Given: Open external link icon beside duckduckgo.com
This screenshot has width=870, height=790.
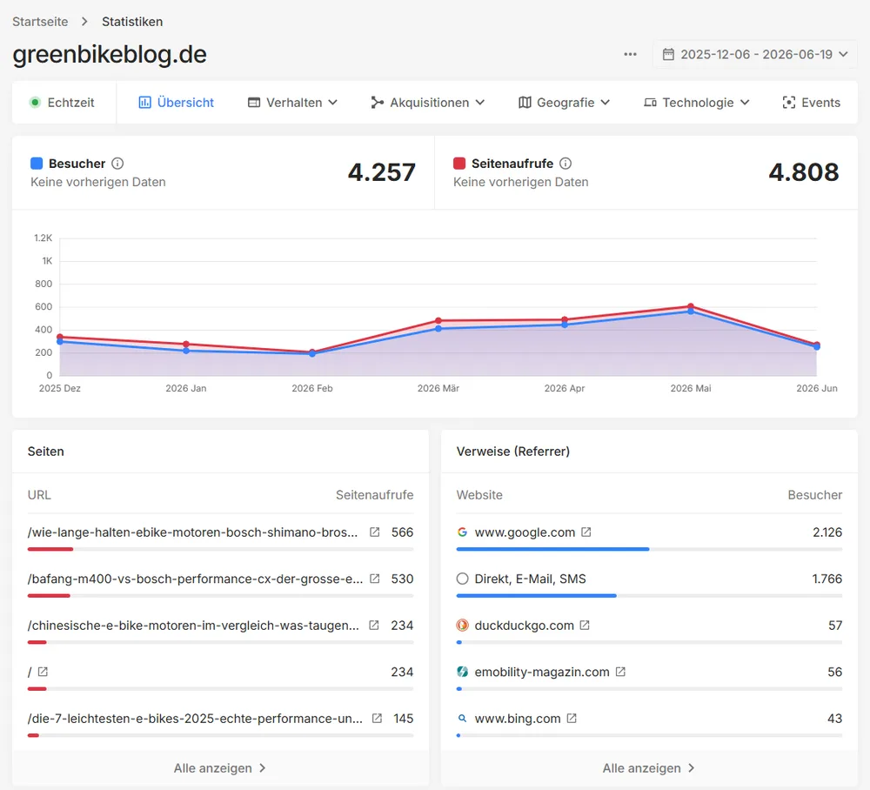Looking at the screenshot, I should pos(585,626).
